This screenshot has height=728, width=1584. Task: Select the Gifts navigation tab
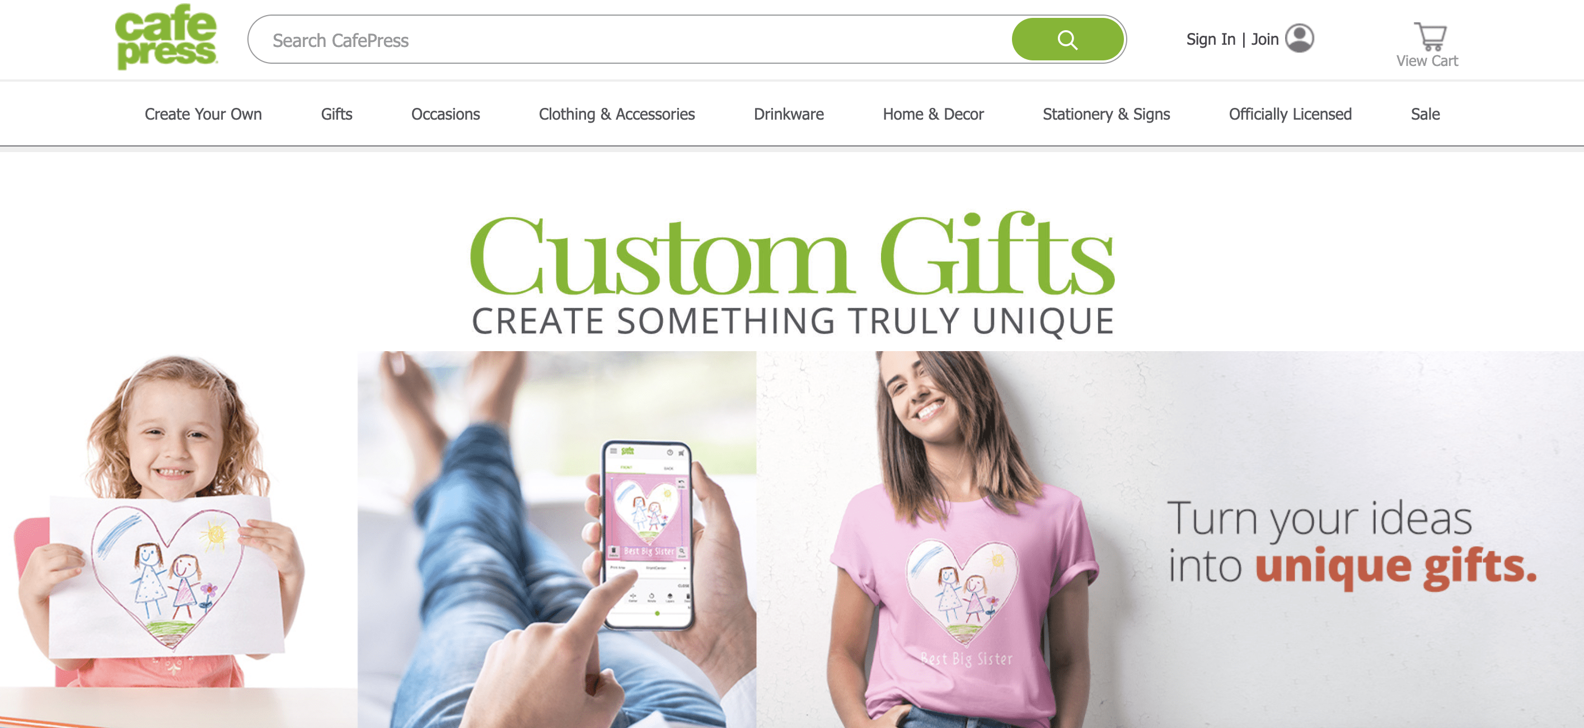point(336,113)
